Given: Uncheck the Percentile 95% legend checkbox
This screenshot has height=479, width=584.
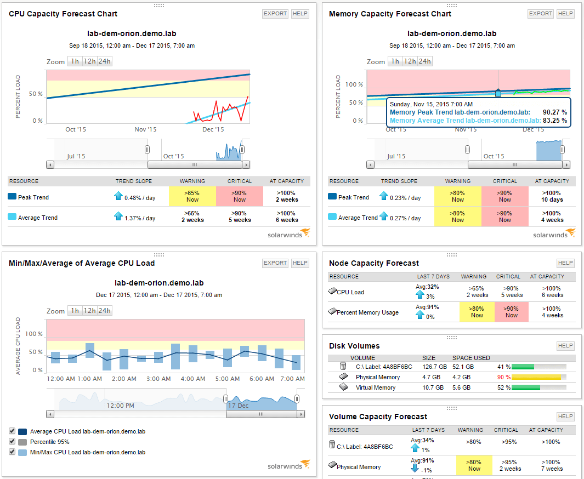Looking at the screenshot, I should (13, 442).
